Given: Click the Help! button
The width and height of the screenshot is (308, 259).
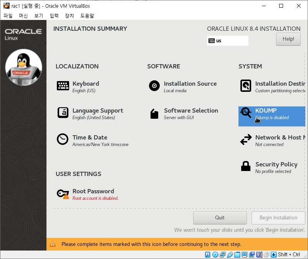Looking at the screenshot, I should (x=288, y=39).
